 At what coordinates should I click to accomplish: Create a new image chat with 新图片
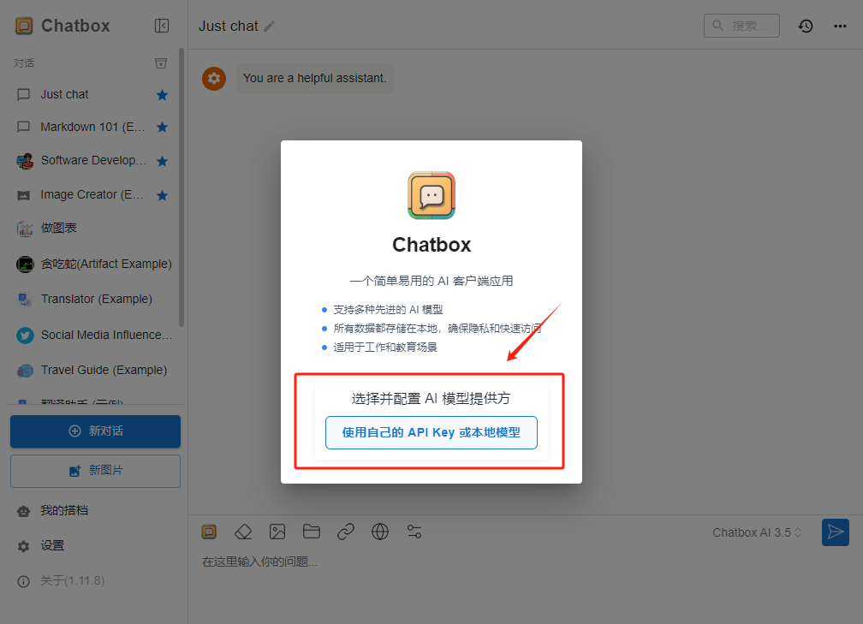(x=95, y=471)
